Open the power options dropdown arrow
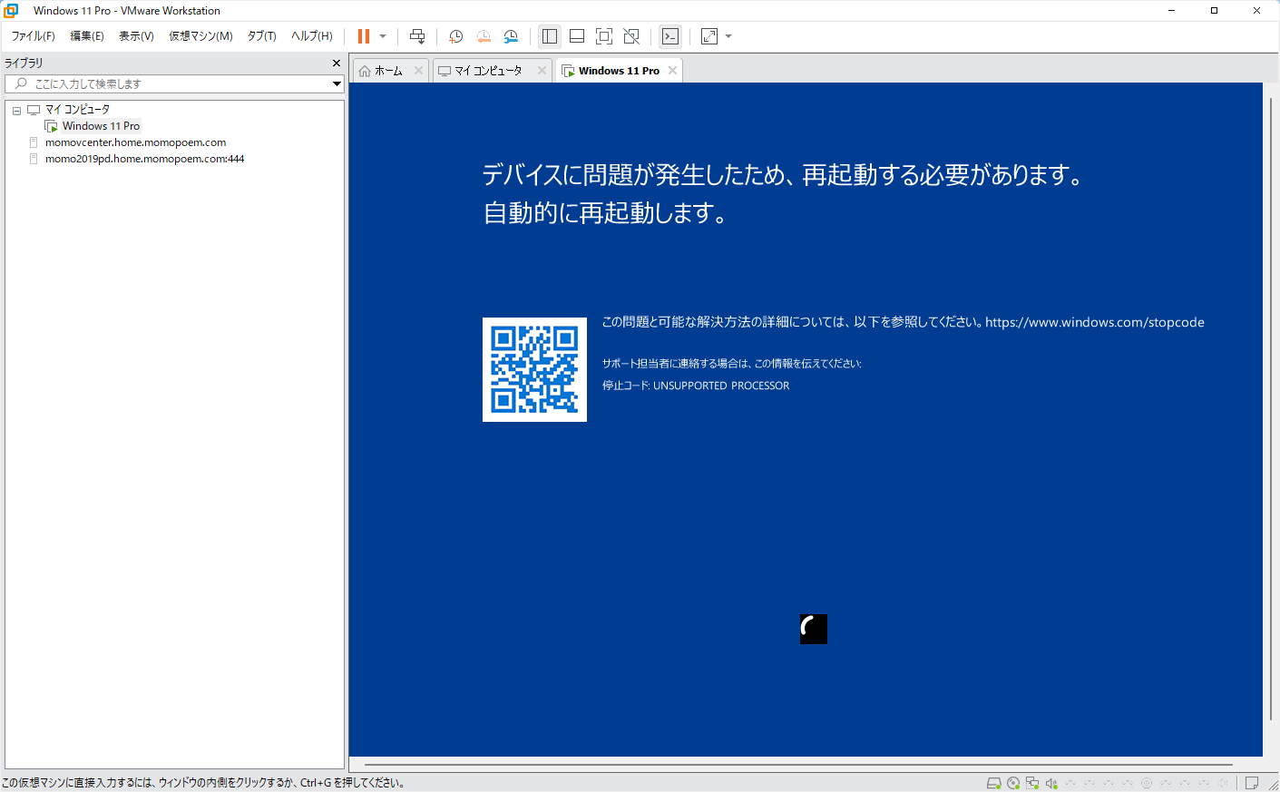Image resolution: width=1280 pixels, height=792 pixels. coord(383,36)
